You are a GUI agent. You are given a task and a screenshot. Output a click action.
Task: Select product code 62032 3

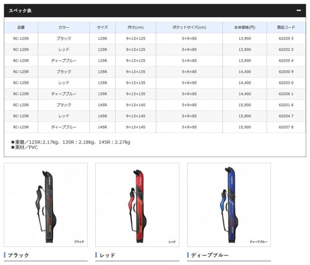[x=286, y=50]
